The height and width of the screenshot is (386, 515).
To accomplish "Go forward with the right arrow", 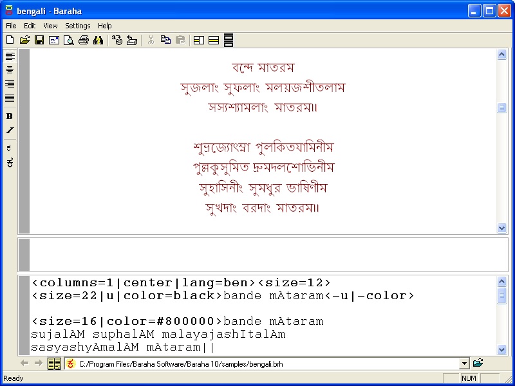I will pos(39,363).
